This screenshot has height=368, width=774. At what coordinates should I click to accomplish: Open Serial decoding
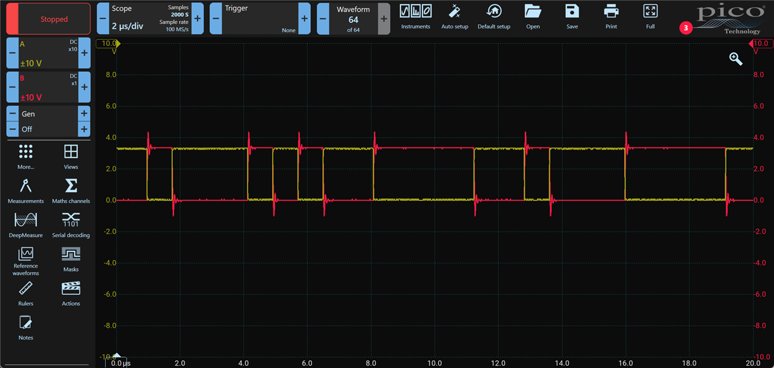click(x=71, y=225)
